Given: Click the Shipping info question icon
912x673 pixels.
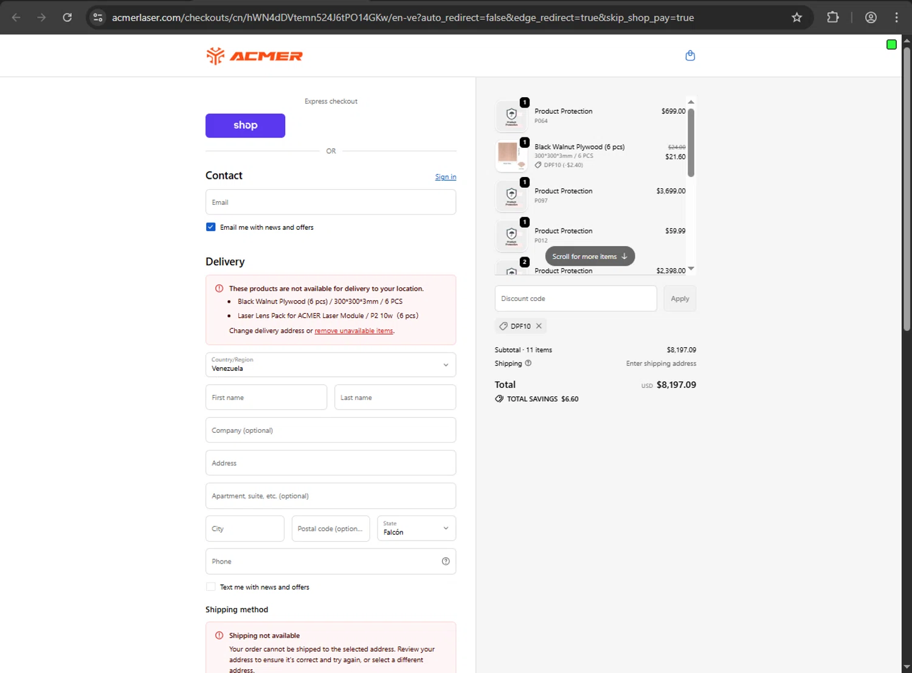Looking at the screenshot, I should [528, 363].
